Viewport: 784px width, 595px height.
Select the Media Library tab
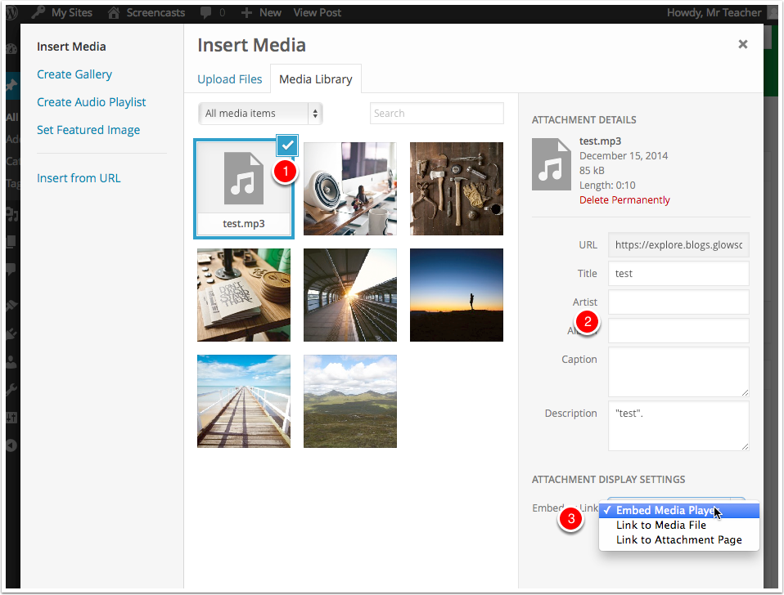[315, 79]
